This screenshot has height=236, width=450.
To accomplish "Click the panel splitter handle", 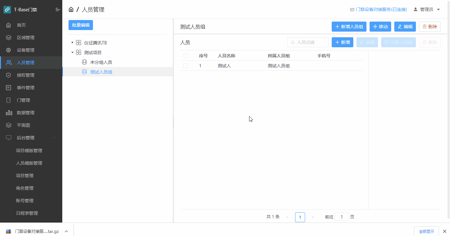I will [173, 122].
